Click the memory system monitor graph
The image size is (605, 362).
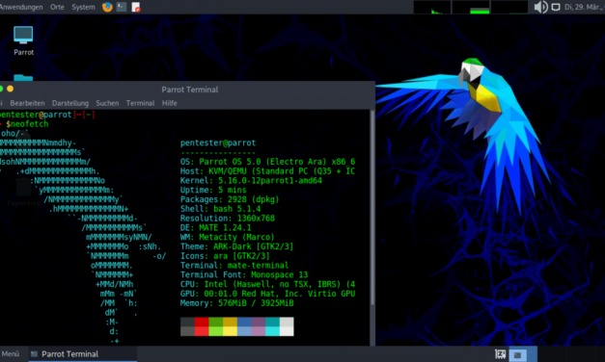point(471,7)
